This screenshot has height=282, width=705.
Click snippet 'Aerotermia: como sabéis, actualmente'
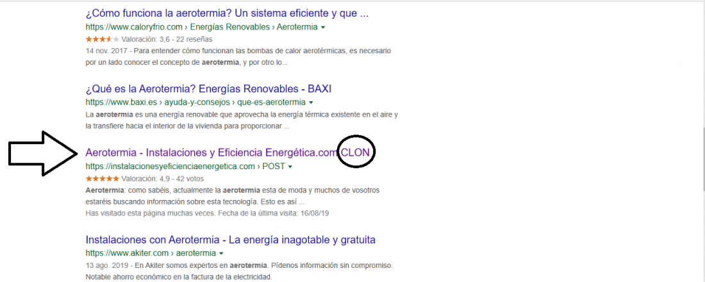tap(233, 195)
